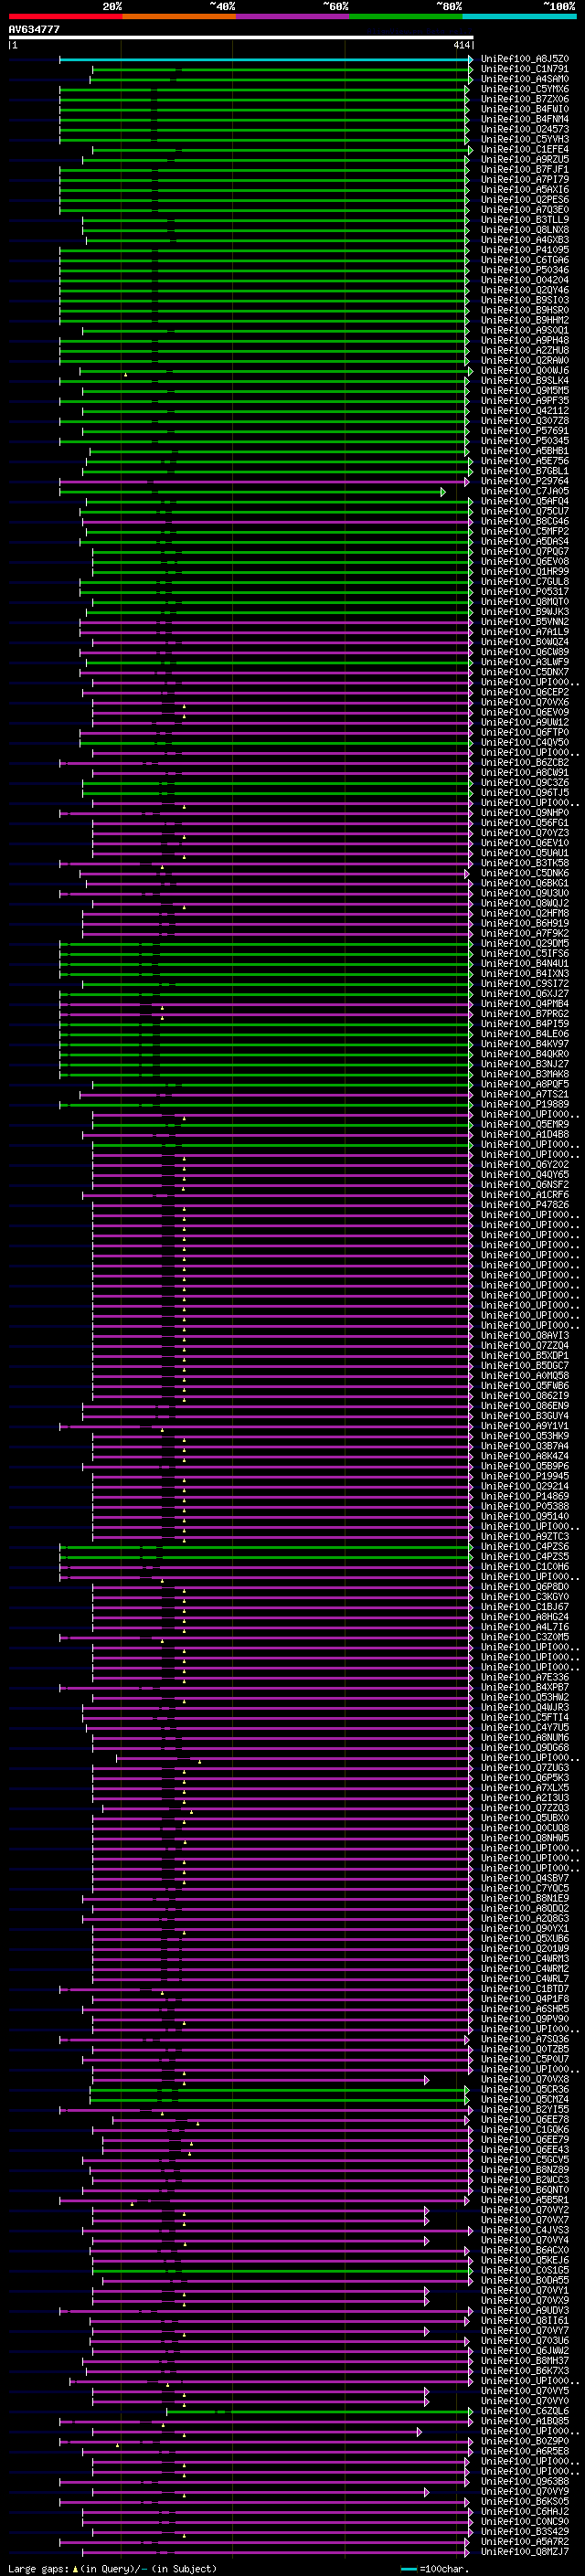
Task: Select the UniRef100_B7PRG2 row label
Action: 525,1014
